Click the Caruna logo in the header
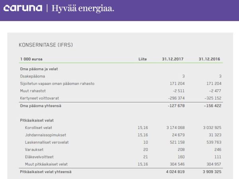Viewport: 239px width, 179px height. pos(23,9)
